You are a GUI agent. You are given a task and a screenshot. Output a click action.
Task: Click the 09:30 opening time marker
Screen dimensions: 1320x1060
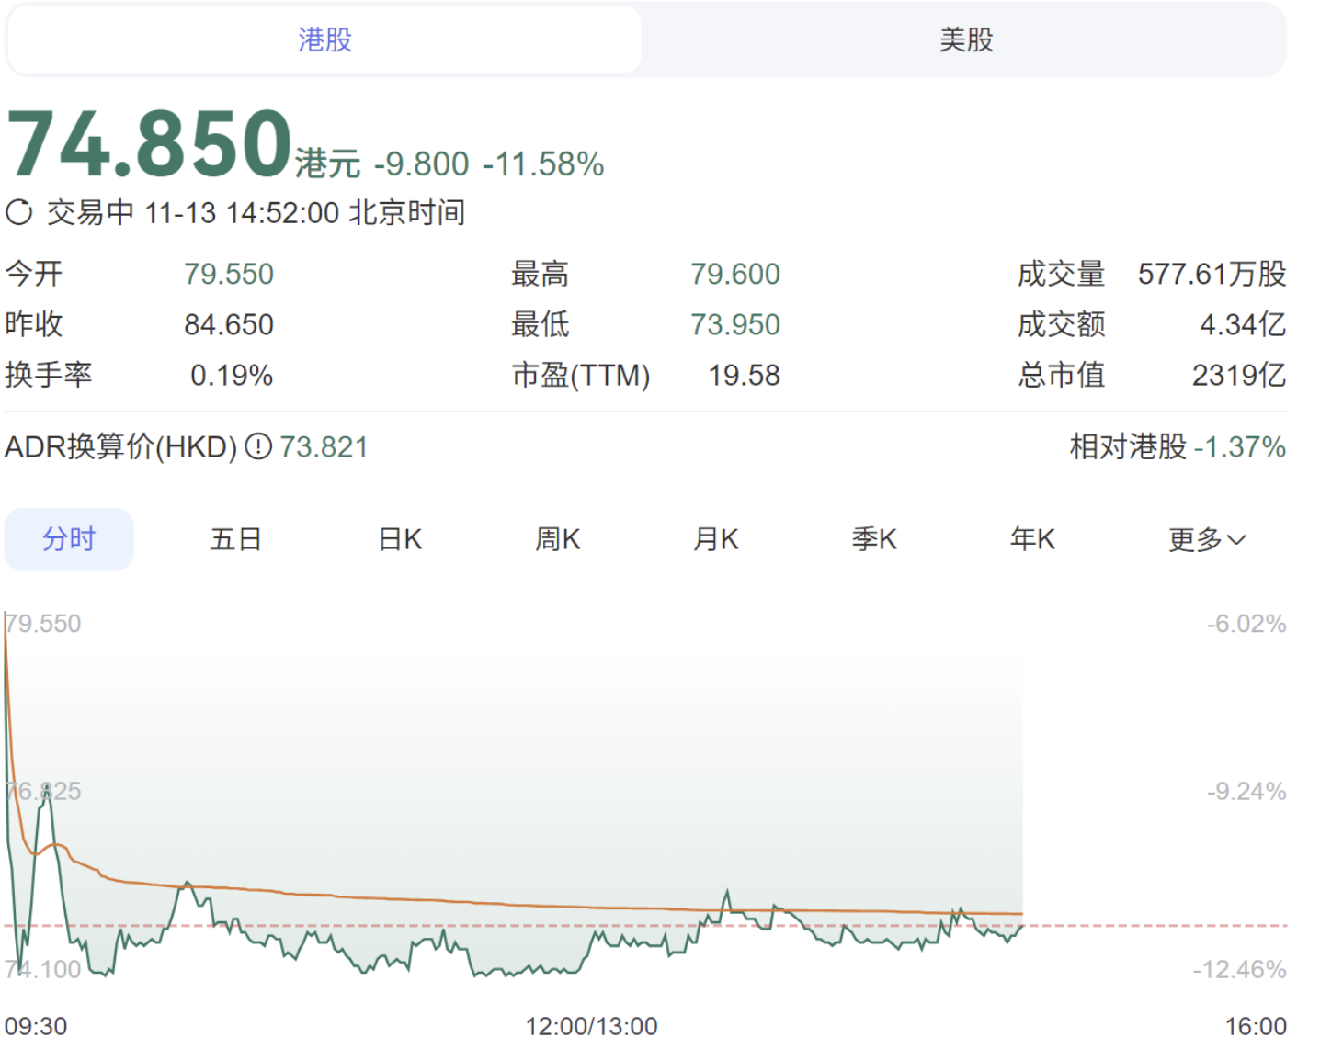(36, 1026)
